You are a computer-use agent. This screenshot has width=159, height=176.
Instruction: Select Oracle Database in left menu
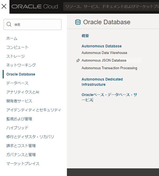coord(21,74)
